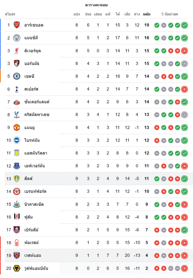
Task: Click the Everton club crest icon
Action: 17,166
